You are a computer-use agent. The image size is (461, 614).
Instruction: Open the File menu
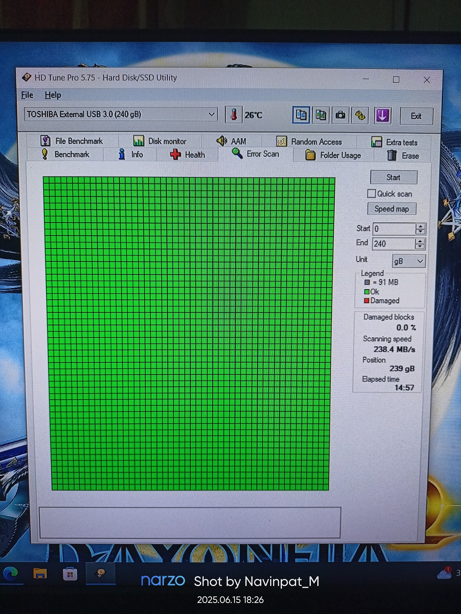tap(27, 95)
